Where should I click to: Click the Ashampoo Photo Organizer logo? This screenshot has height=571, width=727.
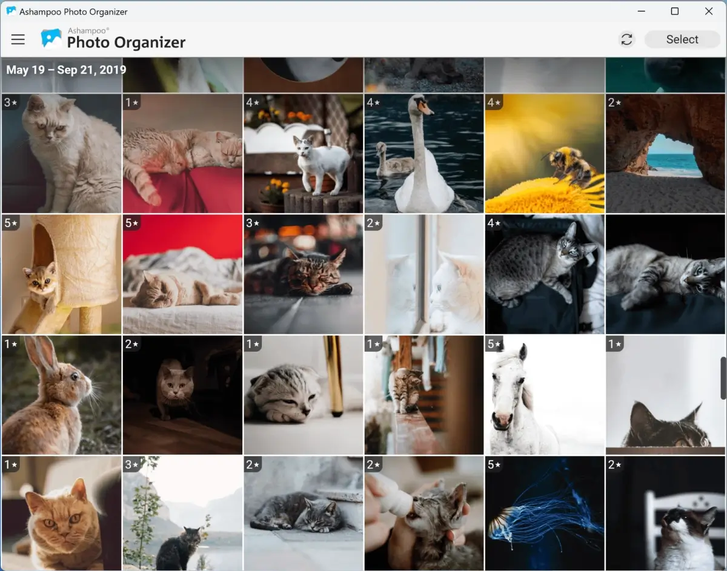113,39
